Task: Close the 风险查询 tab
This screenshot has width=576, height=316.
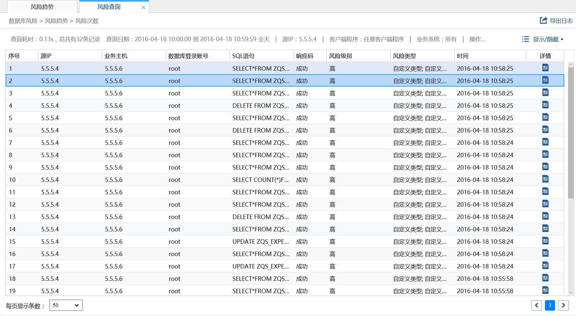Action: coord(143,7)
